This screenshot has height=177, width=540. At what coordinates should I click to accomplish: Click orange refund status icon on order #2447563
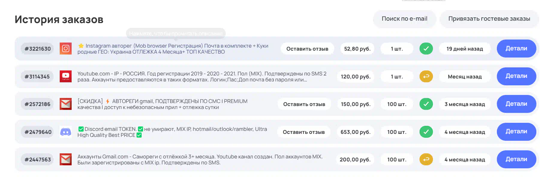pyautogui.click(x=426, y=159)
